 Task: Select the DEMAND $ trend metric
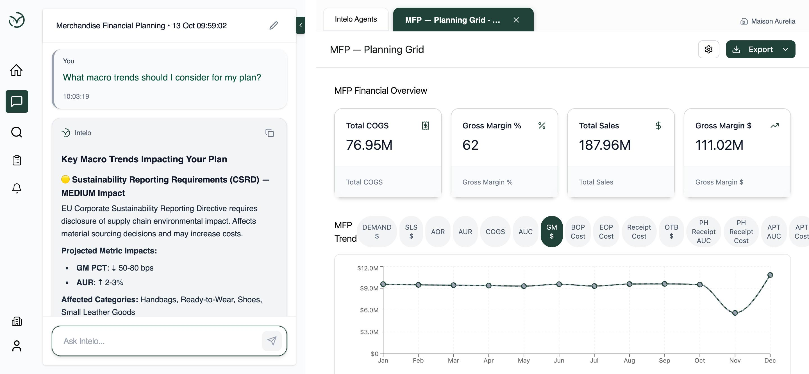click(x=376, y=232)
